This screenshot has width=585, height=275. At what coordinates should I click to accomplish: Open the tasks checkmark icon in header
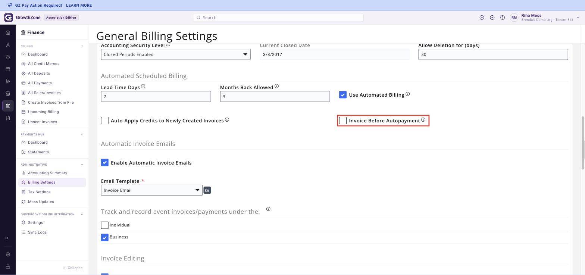pyautogui.click(x=492, y=18)
